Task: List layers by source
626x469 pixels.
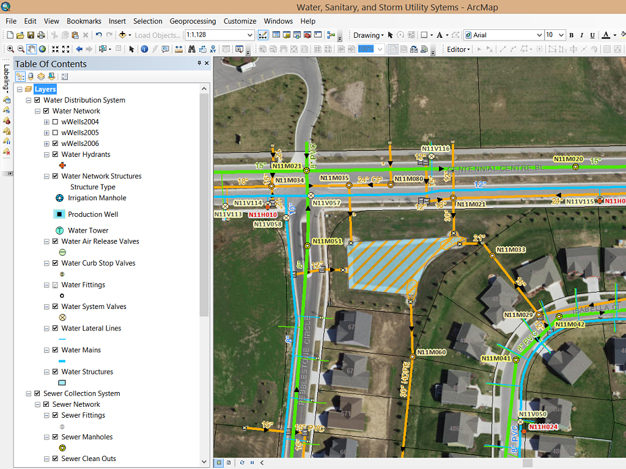Action: click(31, 76)
